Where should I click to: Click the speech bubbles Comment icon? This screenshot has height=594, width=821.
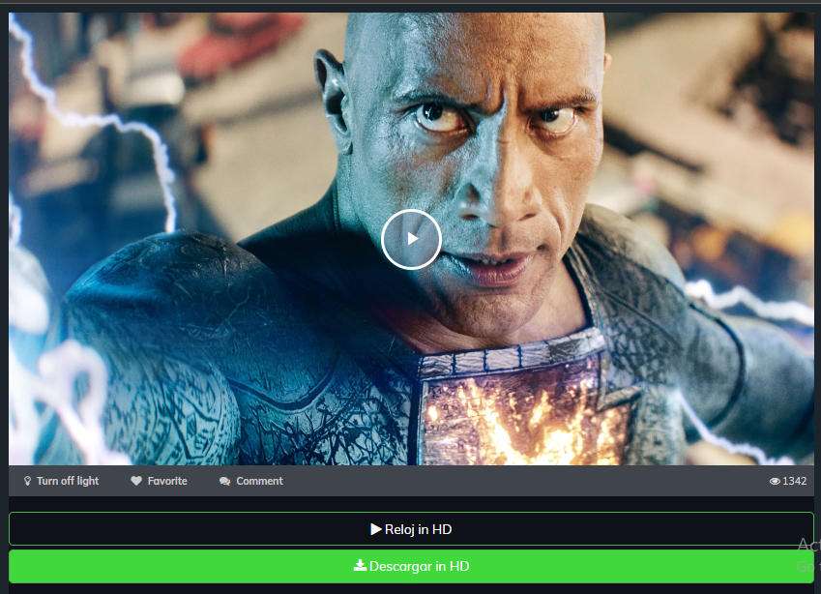coord(225,481)
